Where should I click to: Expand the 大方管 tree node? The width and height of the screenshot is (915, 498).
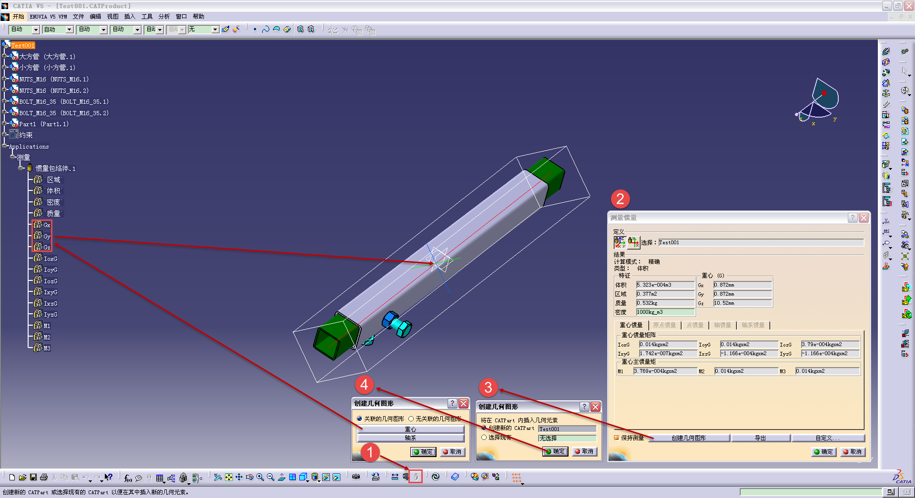click(5, 57)
